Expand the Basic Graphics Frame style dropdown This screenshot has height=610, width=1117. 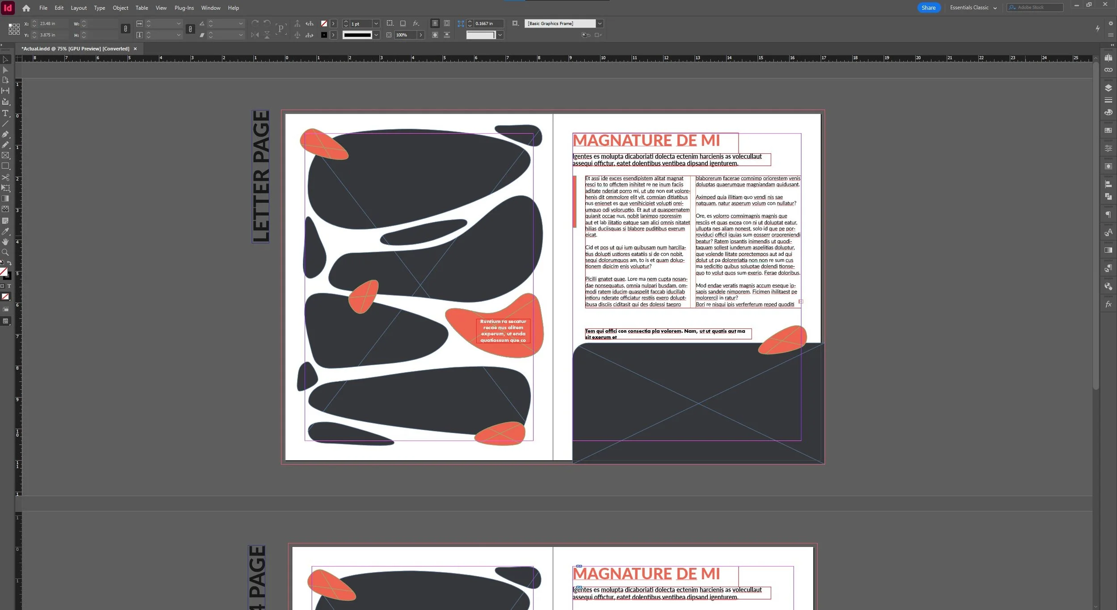pos(600,24)
